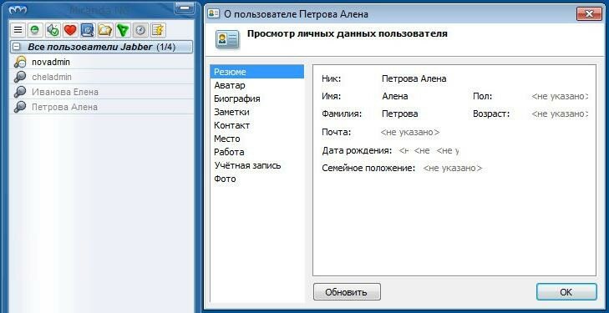Click the Почта unspecified value
609x313 pixels.
click(x=410, y=132)
